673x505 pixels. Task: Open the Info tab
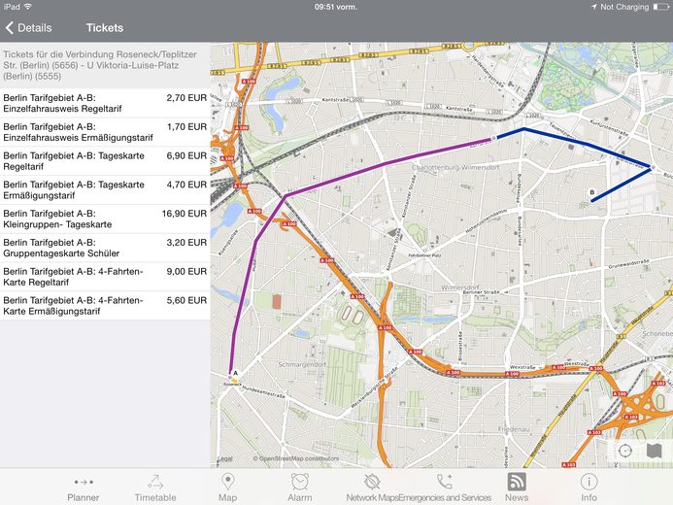[x=589, y=488]
